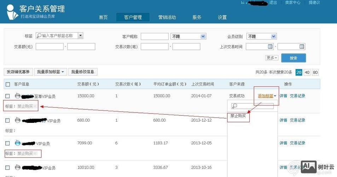Open 详情 for the 7099.00 customer
Image resolution: width=337 pixels, height=177 pixels.
[x=283, y=143]
